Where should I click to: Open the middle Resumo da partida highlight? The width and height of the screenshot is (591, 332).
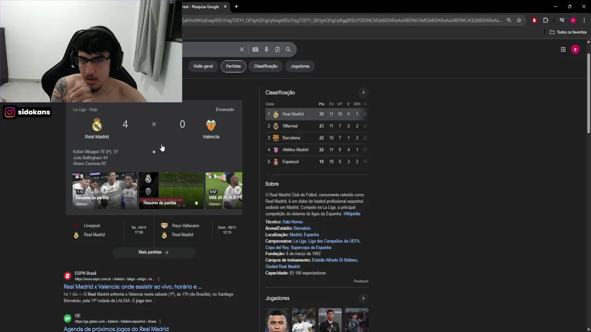tap(171, 190)
